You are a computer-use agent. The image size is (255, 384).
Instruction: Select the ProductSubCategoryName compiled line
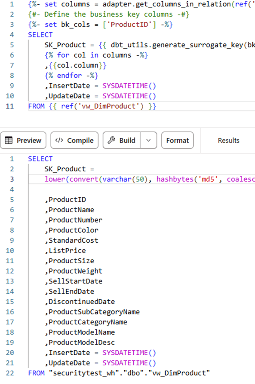[x=92, y=312]
